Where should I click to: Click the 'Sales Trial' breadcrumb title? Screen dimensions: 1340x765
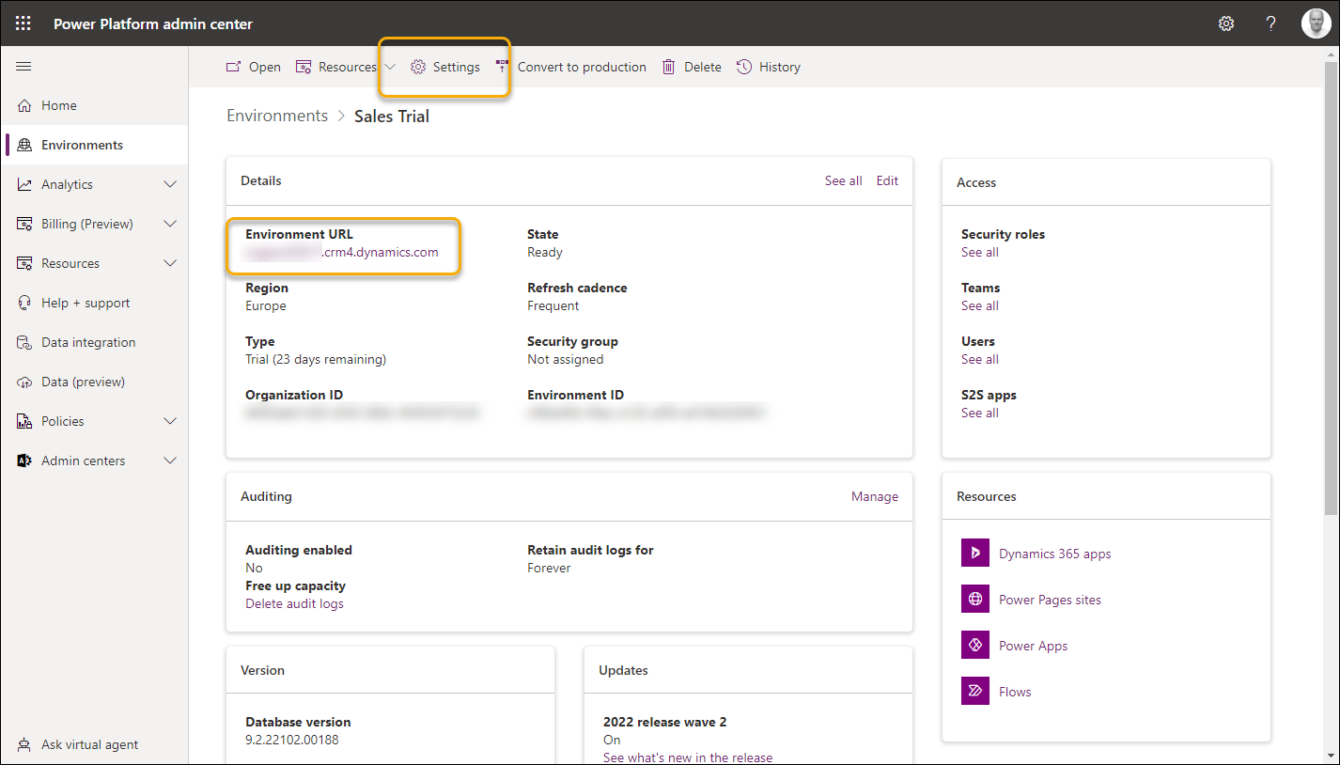(392, 116)
